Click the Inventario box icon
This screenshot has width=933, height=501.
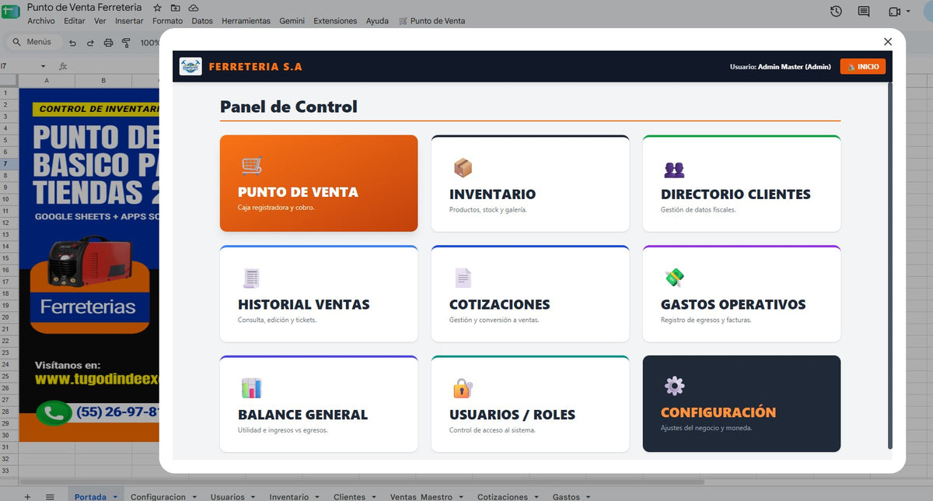coord(463,167)
